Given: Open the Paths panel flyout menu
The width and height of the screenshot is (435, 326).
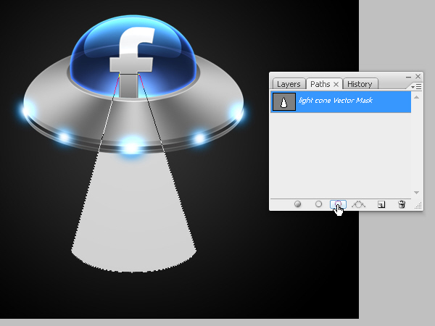Looking at the screenshot, I should point(416,87).
